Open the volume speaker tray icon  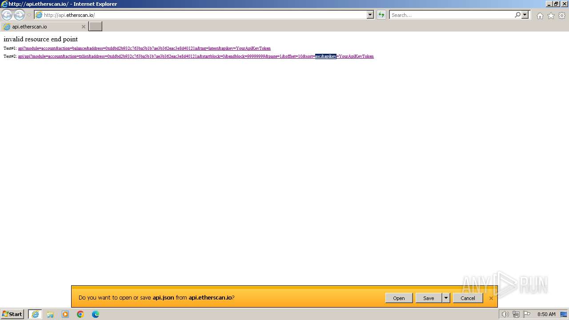pos(505,314)
